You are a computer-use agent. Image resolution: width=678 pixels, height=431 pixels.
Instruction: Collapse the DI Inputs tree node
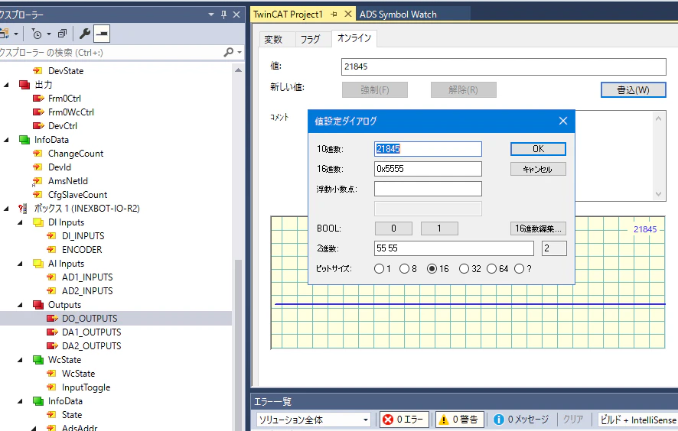[x=21, y=222]
